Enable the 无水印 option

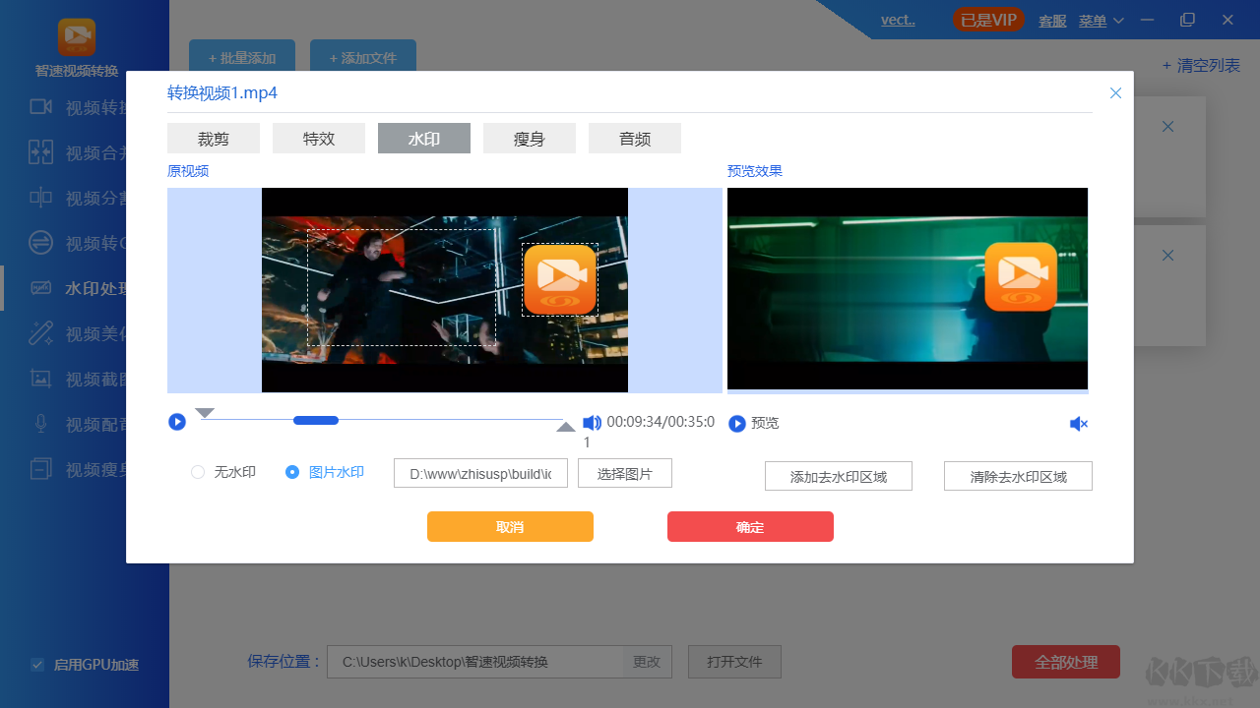(197, 472)
